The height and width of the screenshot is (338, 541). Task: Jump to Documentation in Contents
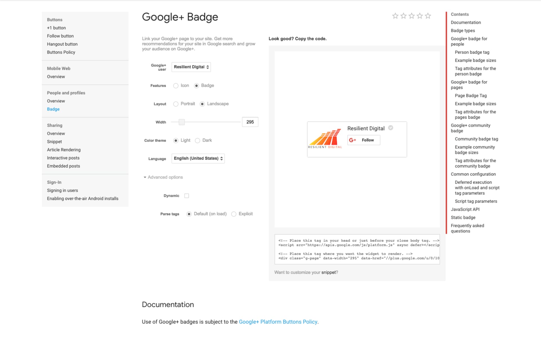point(466,23)
